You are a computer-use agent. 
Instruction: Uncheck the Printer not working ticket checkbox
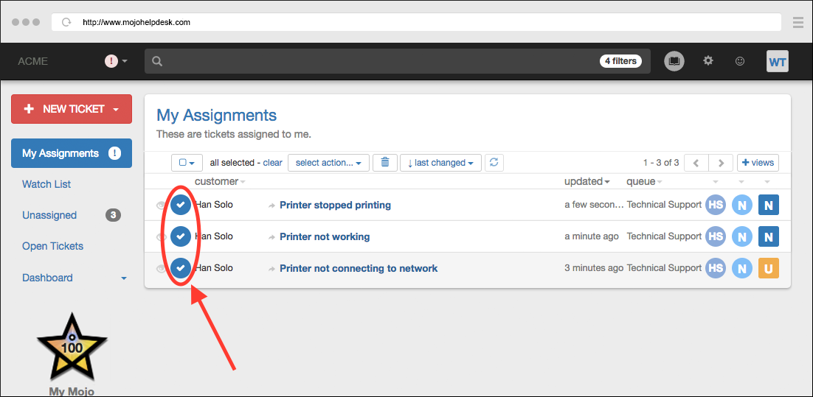[x=181, y=236]
